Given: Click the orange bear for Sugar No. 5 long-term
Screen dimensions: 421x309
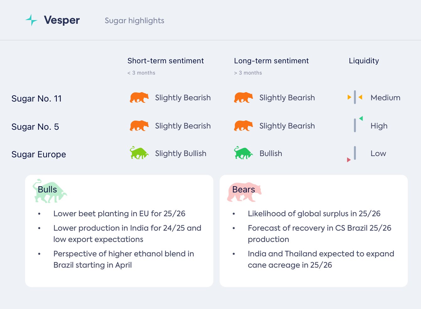Looking at the screenshot, I should coord(243,126).
